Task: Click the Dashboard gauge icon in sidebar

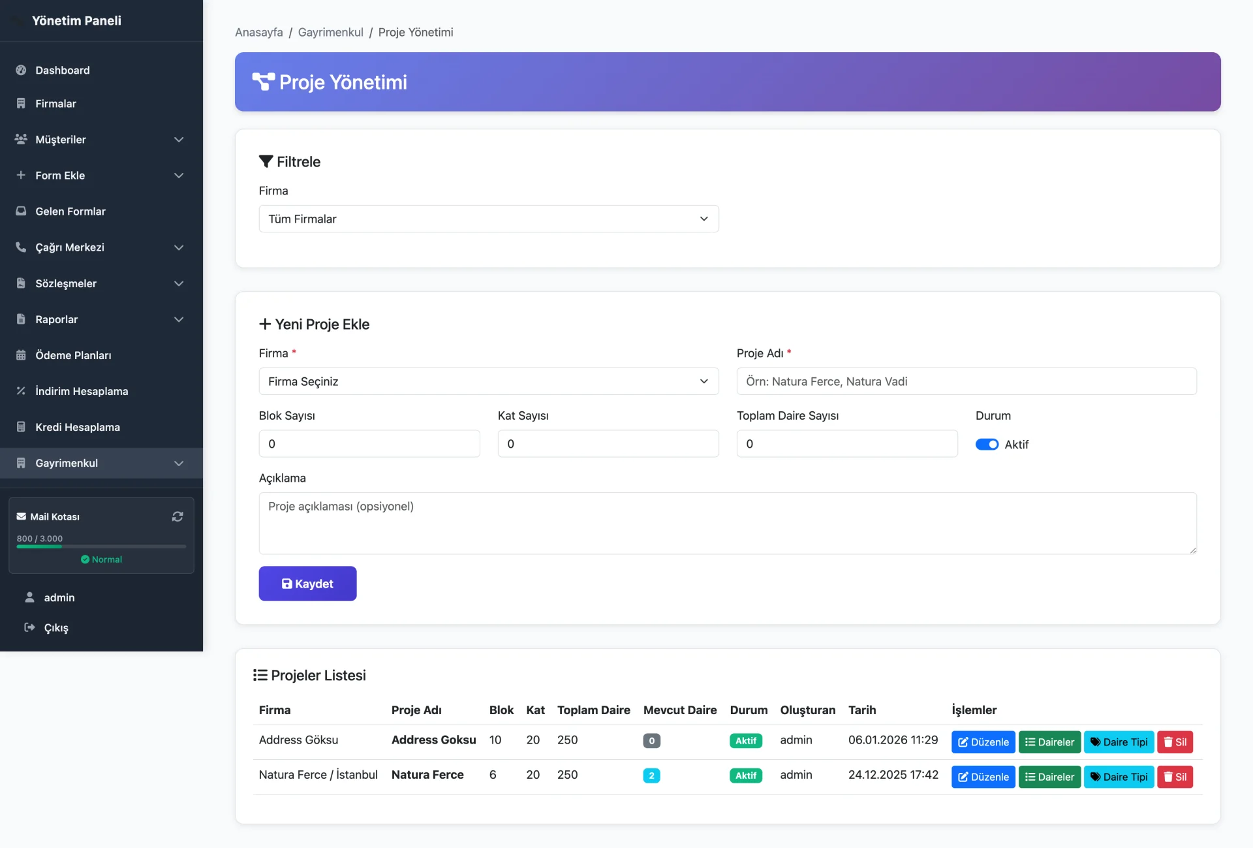Action: click(x=21, y=71)
